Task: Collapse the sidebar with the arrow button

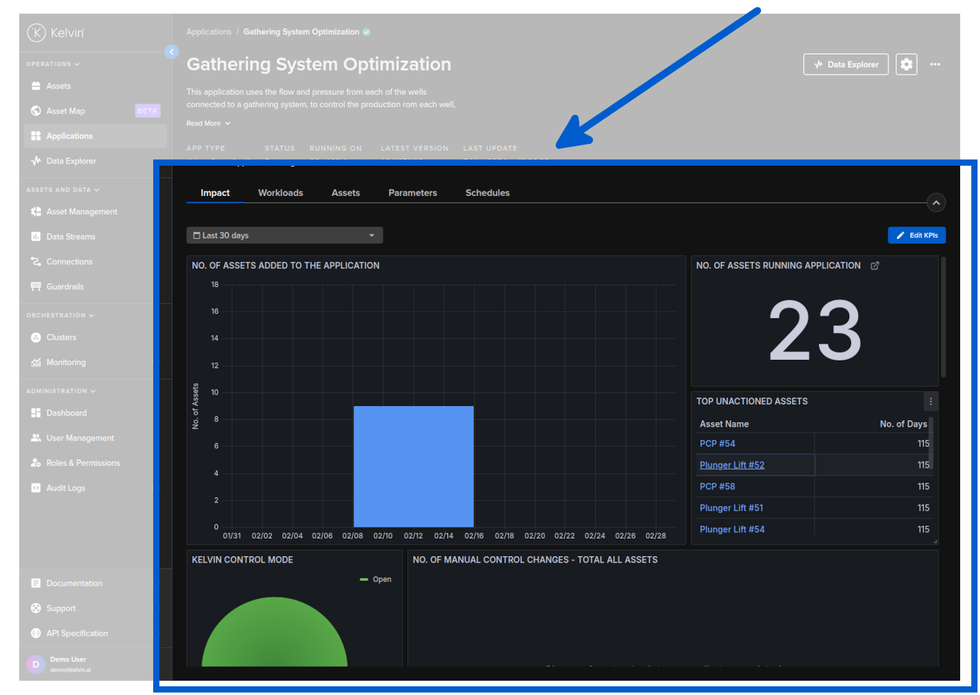Action: point(172,52)
